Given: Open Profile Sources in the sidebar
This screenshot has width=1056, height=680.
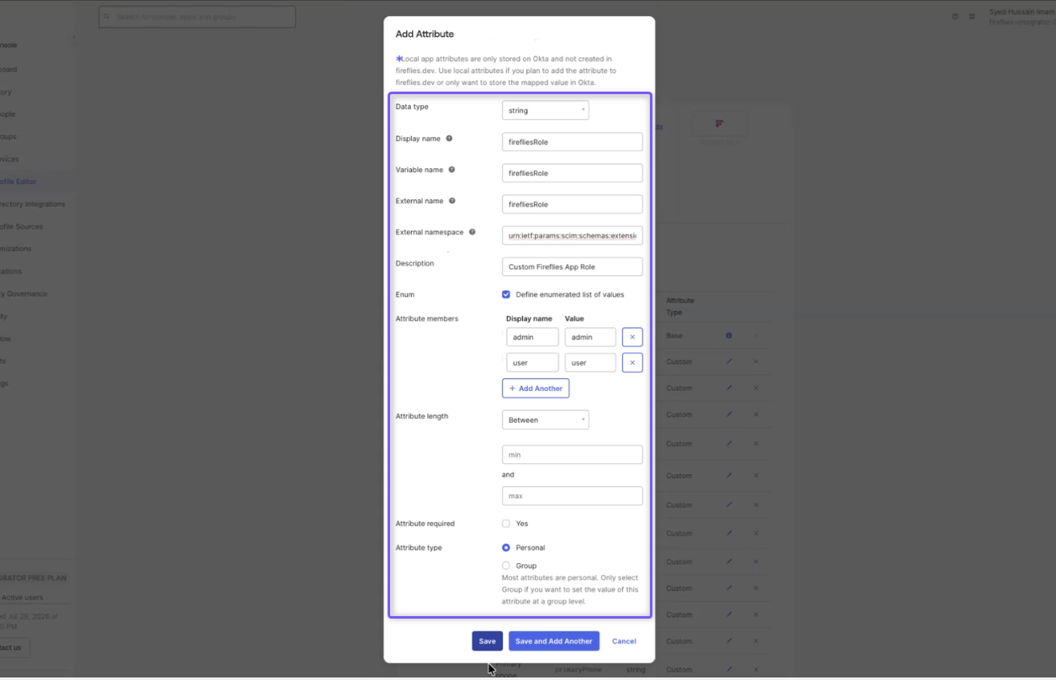Looking at the screenshot, I should point(22,227).
